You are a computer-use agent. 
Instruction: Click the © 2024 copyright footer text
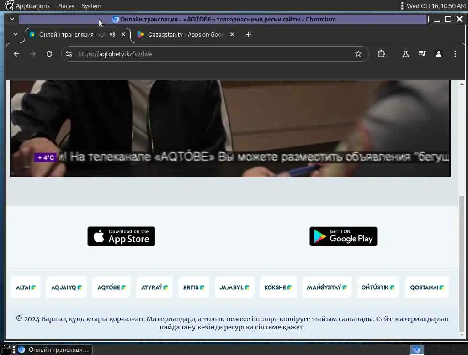click(x=232, y=323)
